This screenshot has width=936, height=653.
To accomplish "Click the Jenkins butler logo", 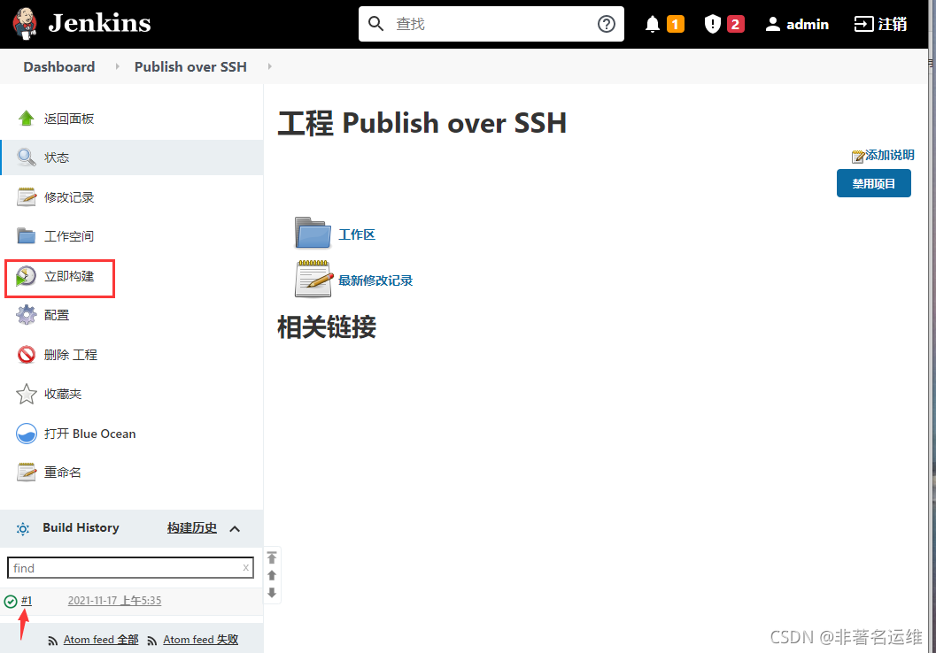I will [25, 23].
